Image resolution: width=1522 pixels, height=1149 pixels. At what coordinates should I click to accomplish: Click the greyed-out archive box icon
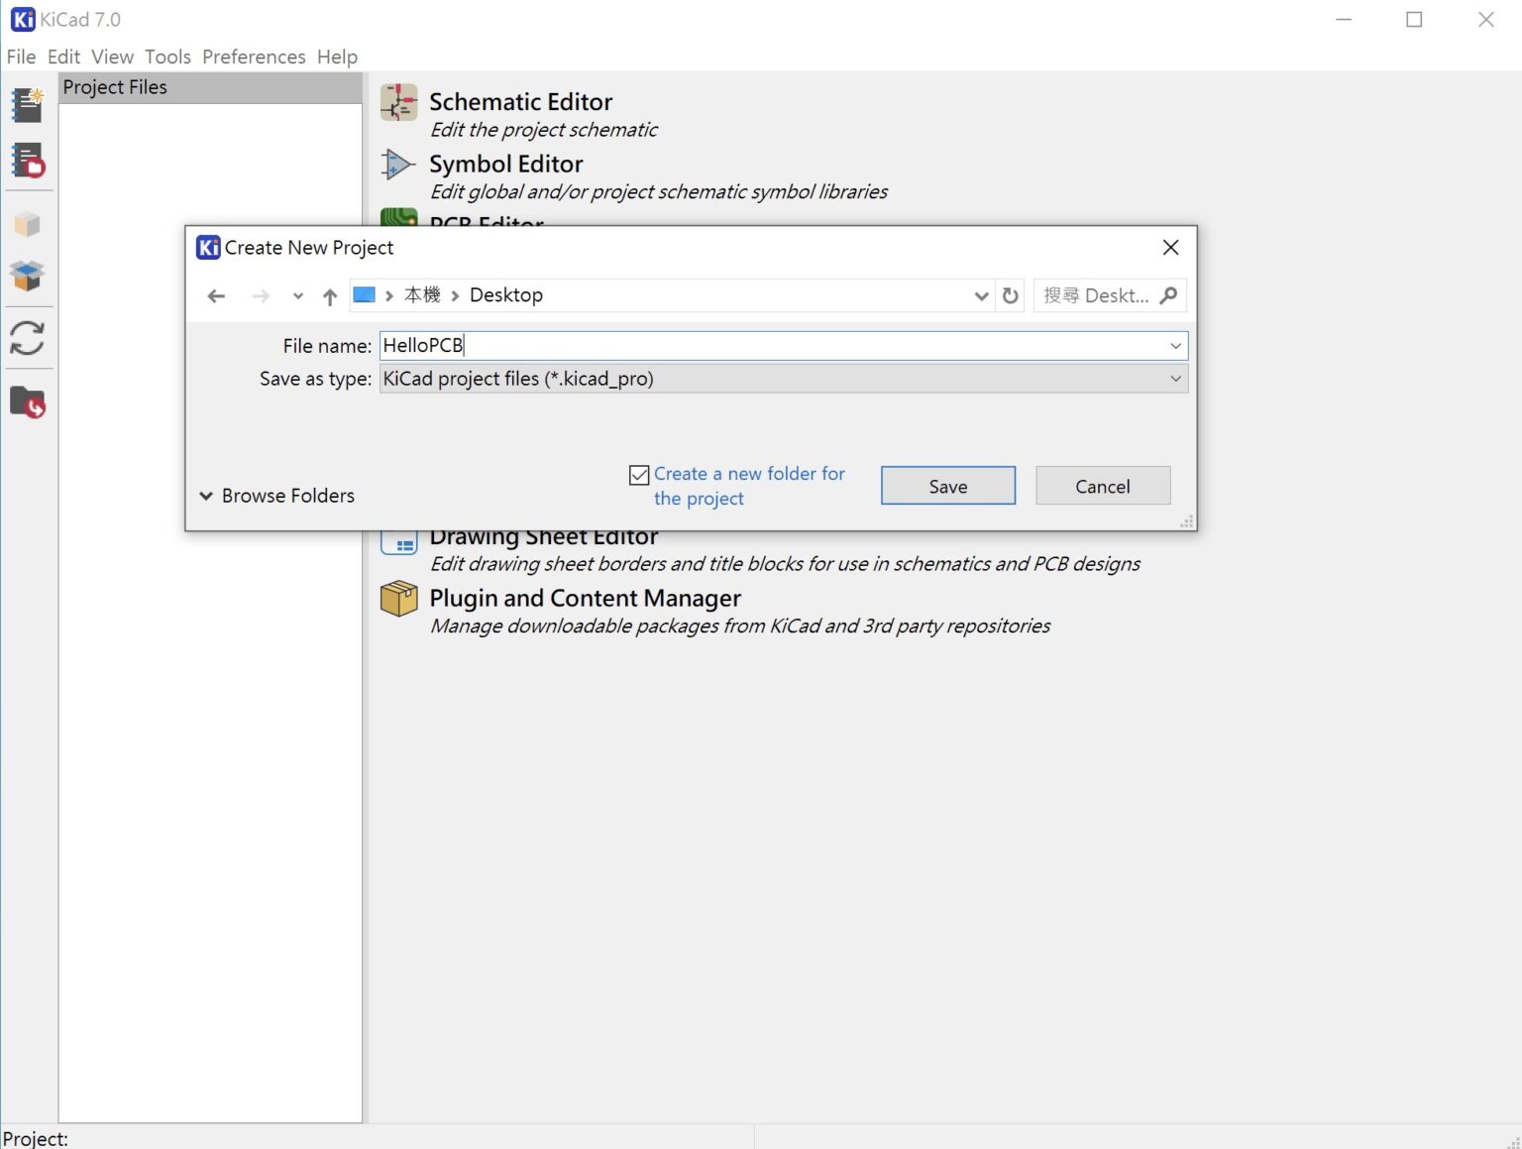coord(28,224)
